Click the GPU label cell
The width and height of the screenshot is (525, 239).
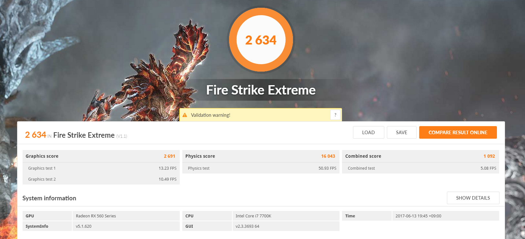[x=47, y=216]
